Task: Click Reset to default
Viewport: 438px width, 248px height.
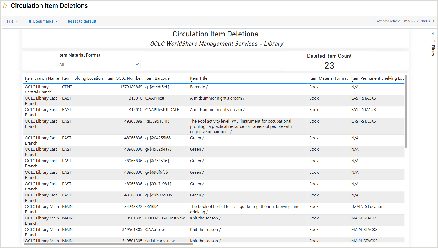Action: tap(82, 21)
